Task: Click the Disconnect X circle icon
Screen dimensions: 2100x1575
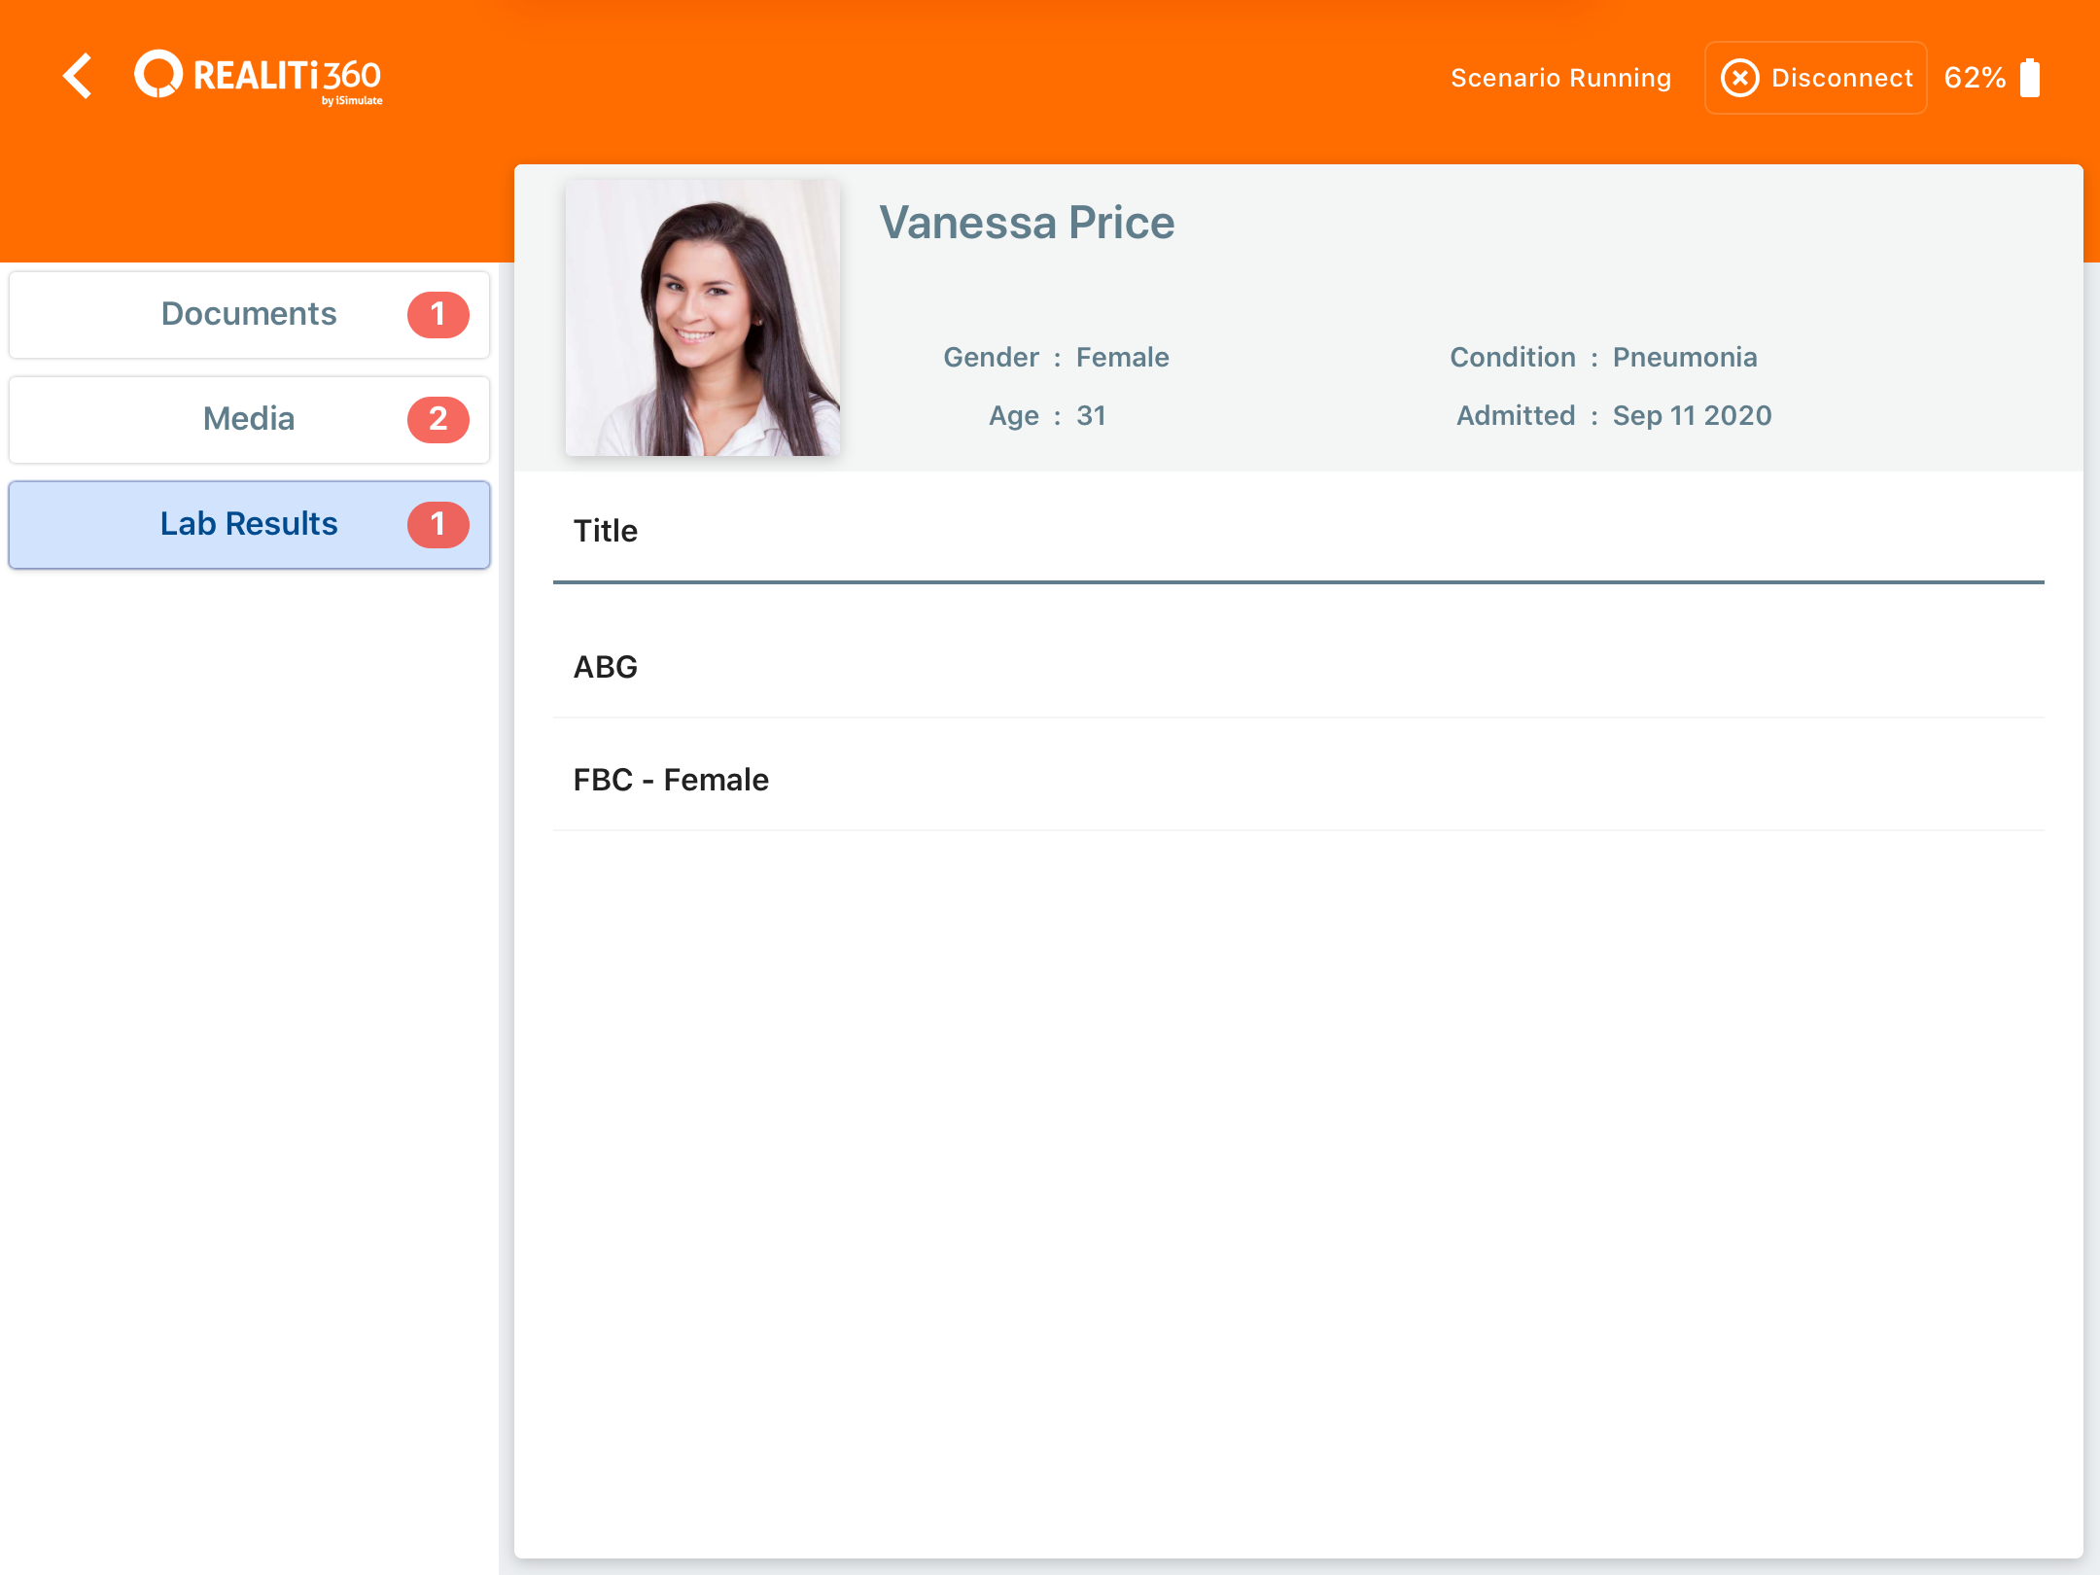Action: point(1739,78)
